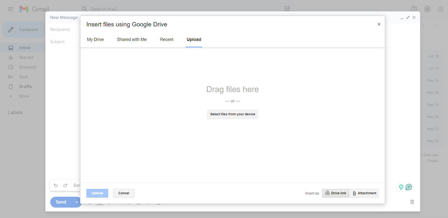Toggle full-screen for New Message window
The image size is (448, 218).
click(x=408, y=18)
